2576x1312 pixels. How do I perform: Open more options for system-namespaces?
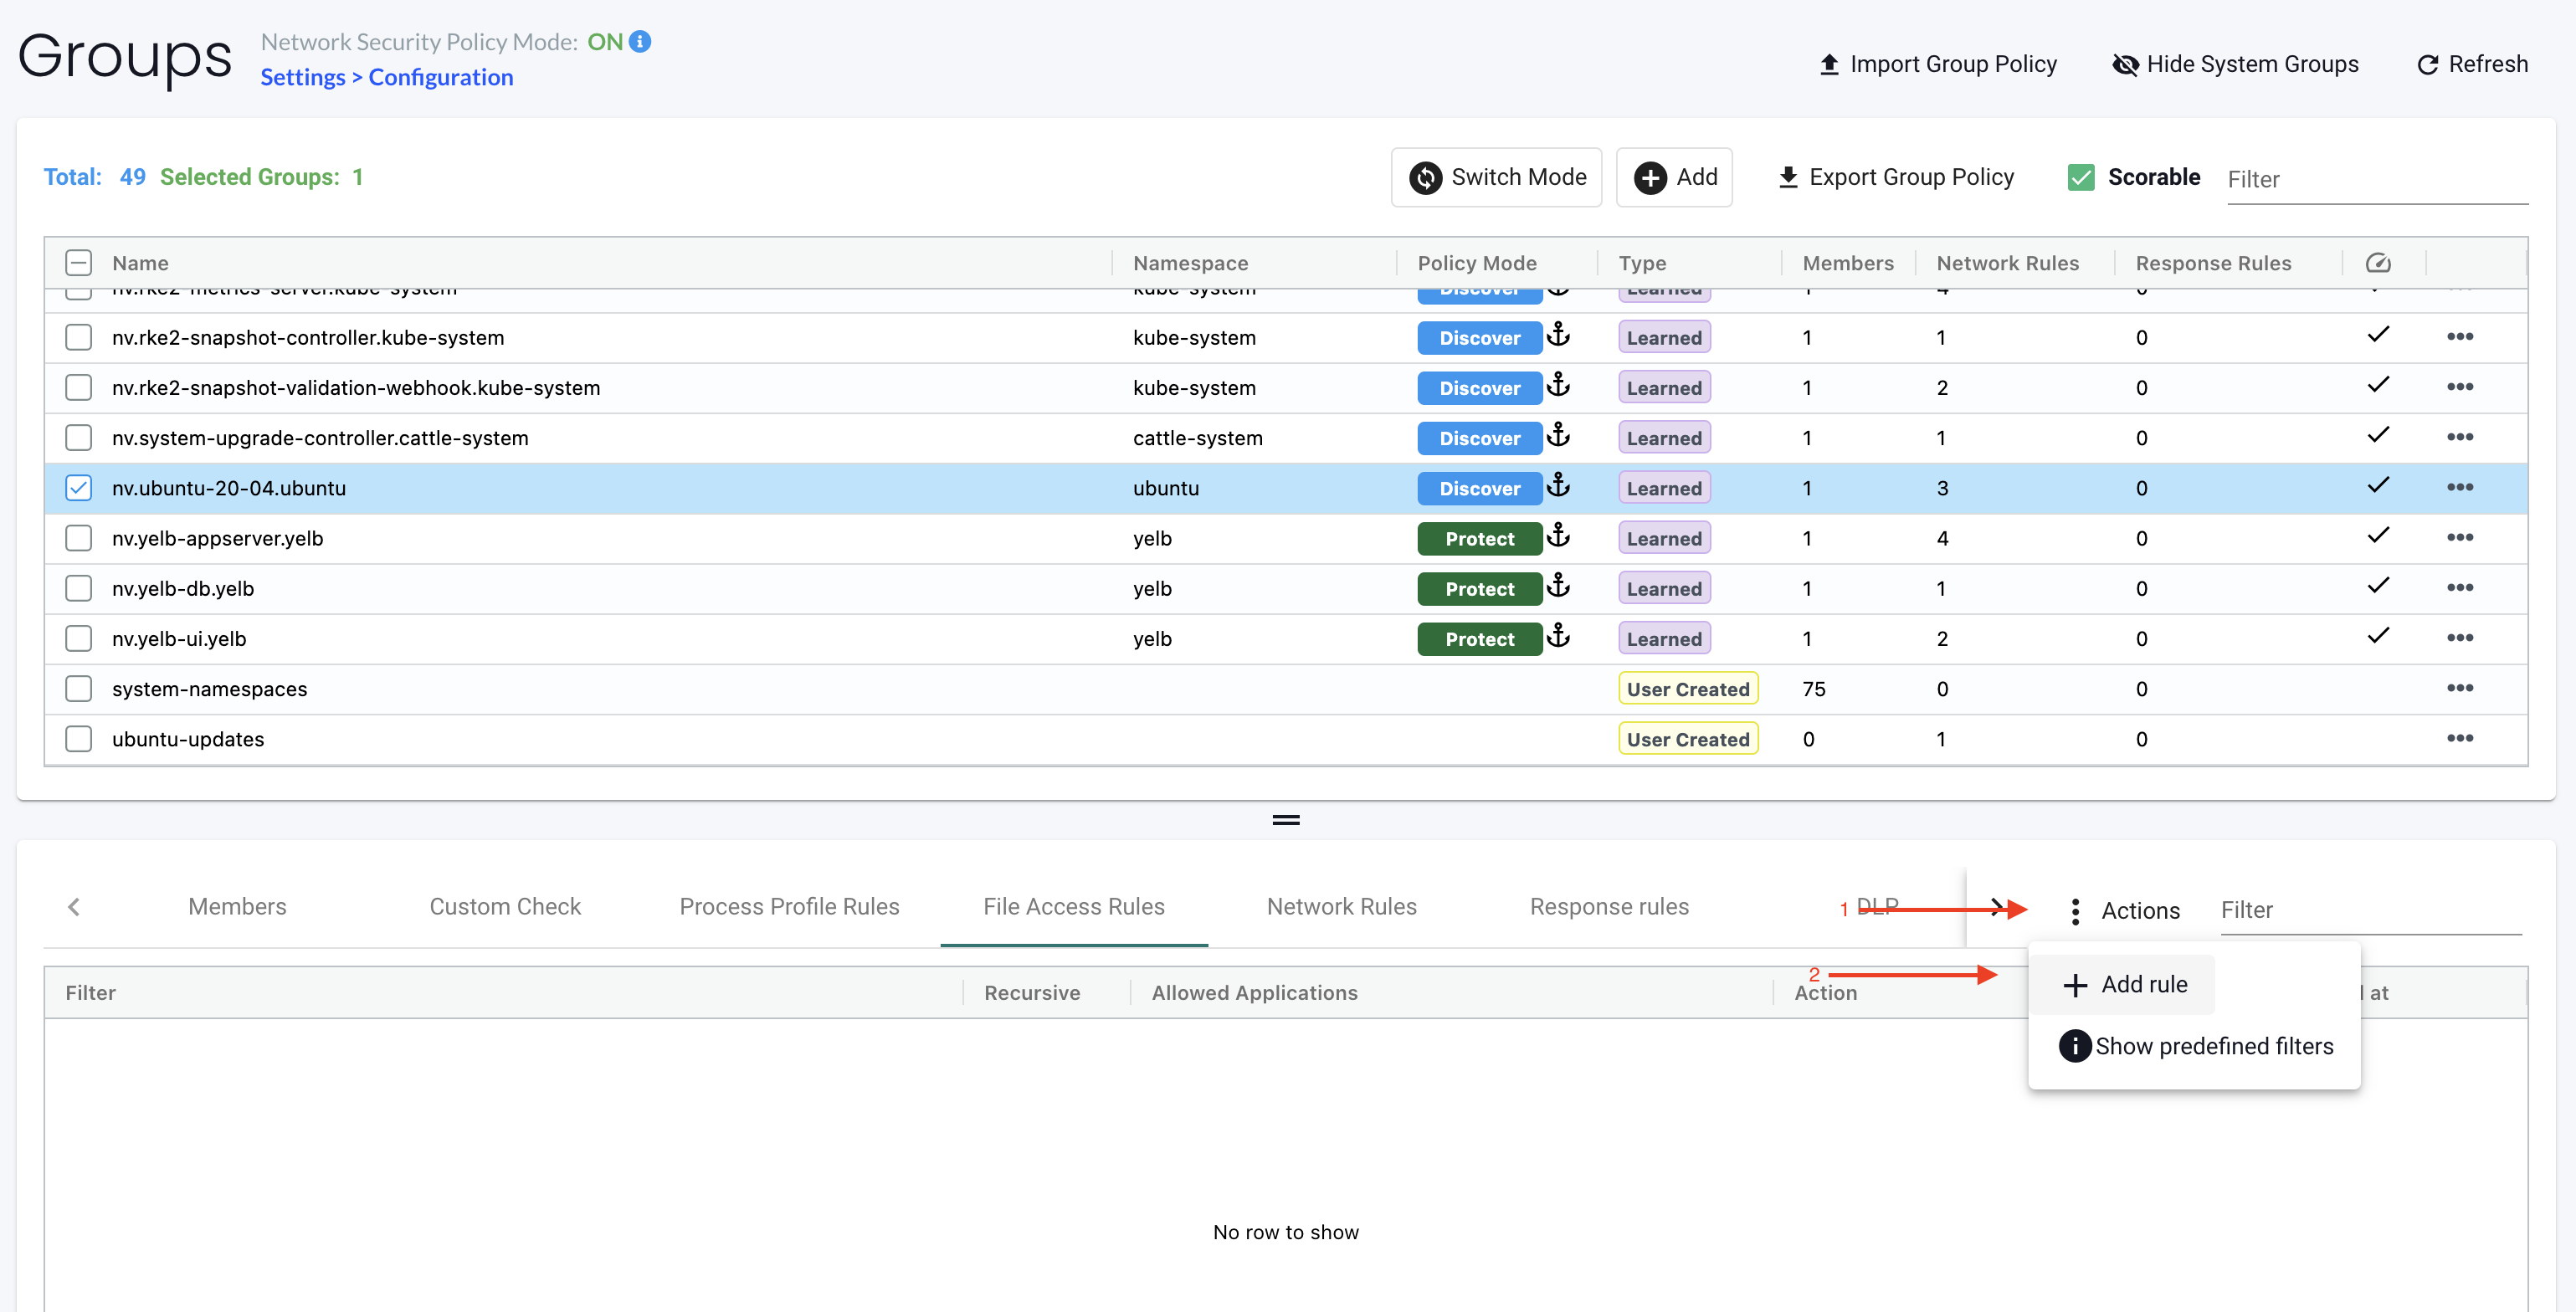tap(2459, 688)
